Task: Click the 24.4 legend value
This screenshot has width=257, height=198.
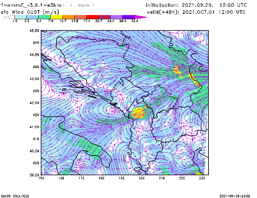Action: (111, 21)
